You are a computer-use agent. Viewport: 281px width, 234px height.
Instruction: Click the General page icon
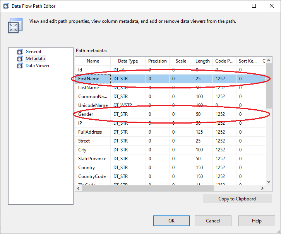point(20,52)
